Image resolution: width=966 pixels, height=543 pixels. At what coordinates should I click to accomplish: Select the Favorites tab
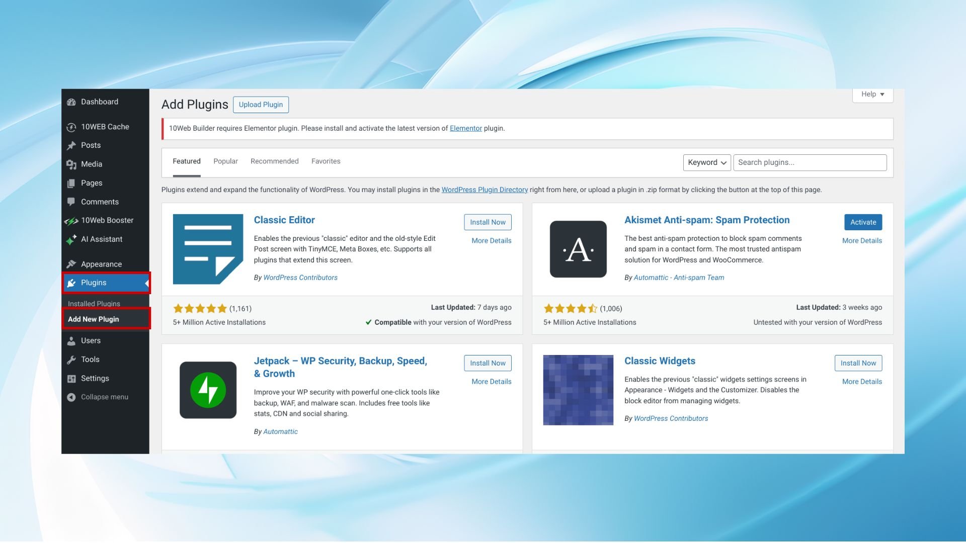click(326, 161)
